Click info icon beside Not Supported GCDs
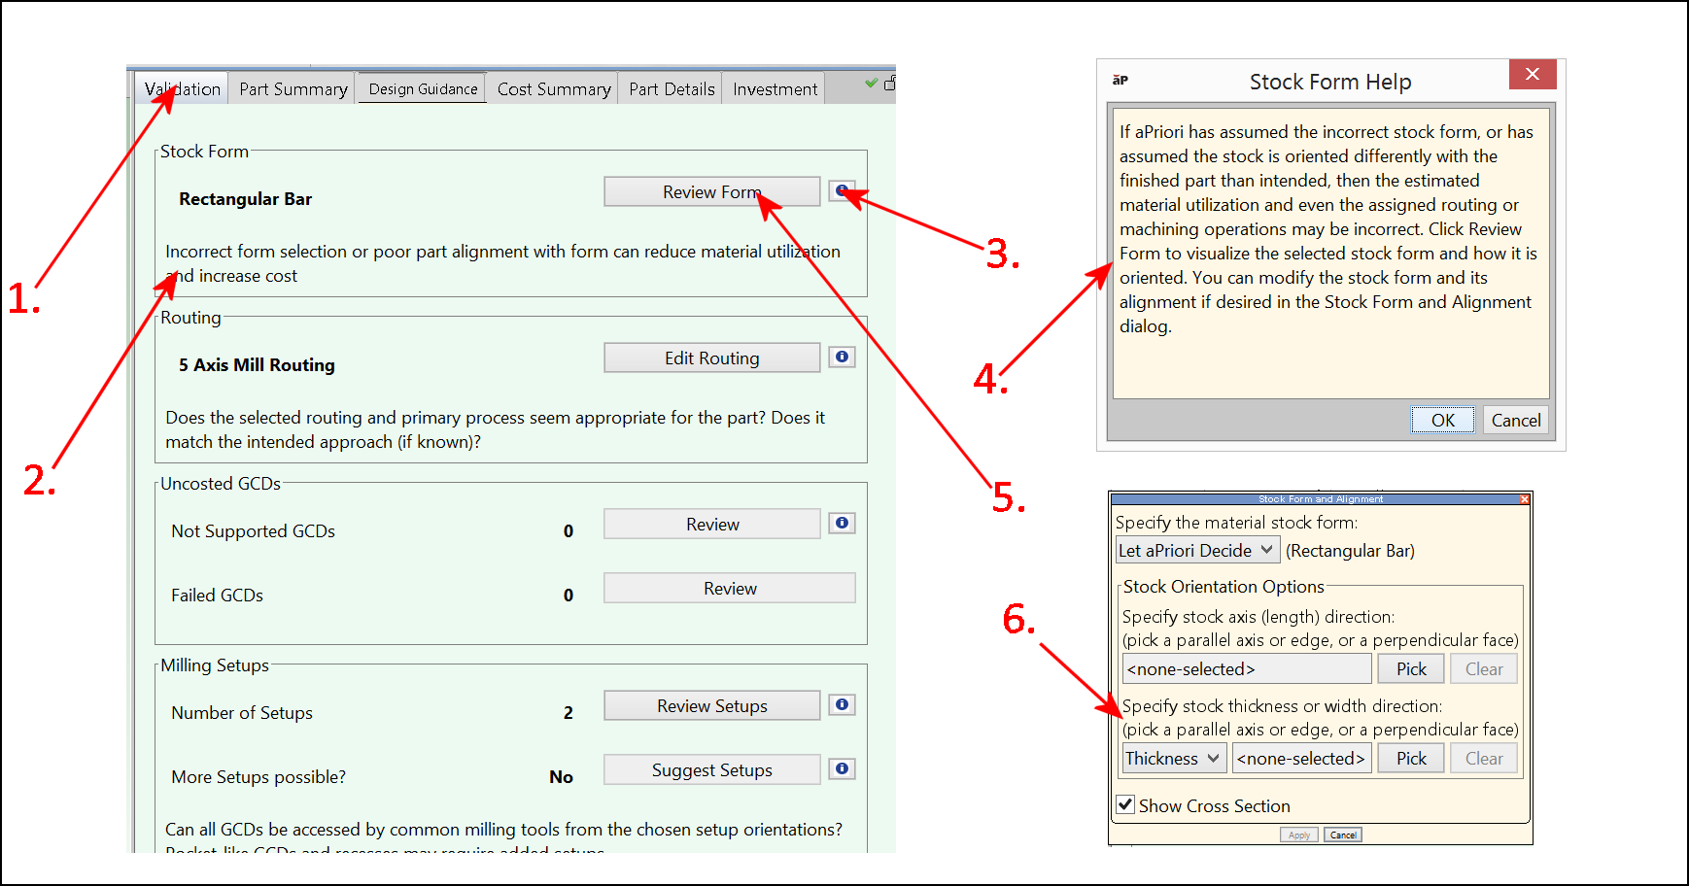 coord(842,523)
